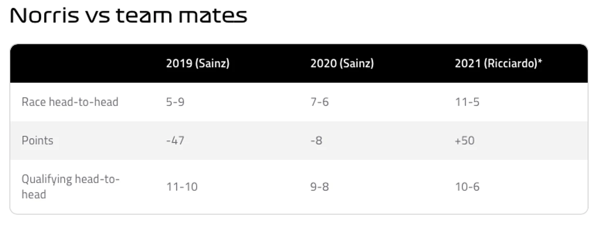Click the word 'Norris' in the heading
The width and height of the screenshot is (596, 232).
click(x=44, y=16)
